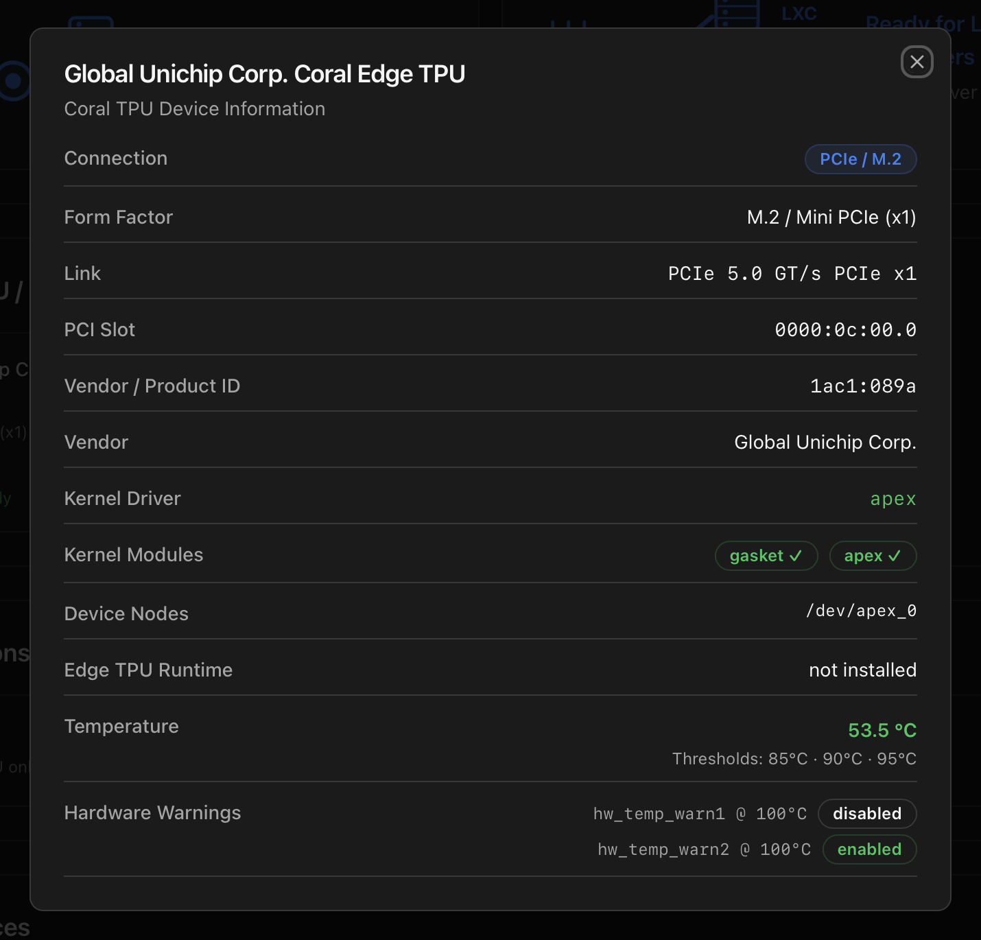Select the hw_temp_warn1 @ 100°C text

click(700, 814)
